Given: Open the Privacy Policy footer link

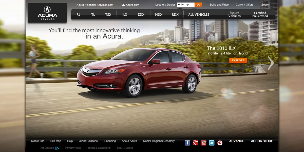Looking at the screenshot, I should tap(73, 148).
